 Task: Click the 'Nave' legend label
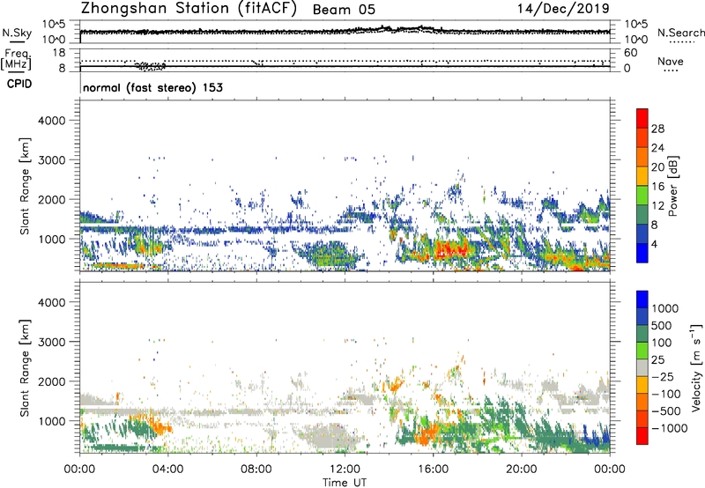click(671, 62)
